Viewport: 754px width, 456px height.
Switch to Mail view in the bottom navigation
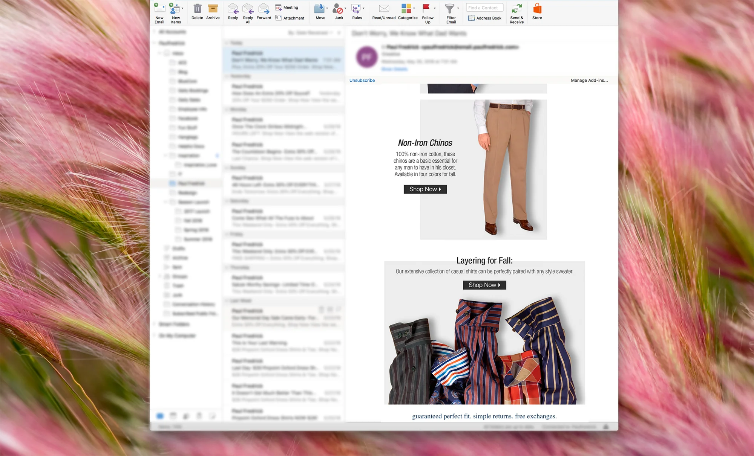pyautogui.click(x=160, y=416)
